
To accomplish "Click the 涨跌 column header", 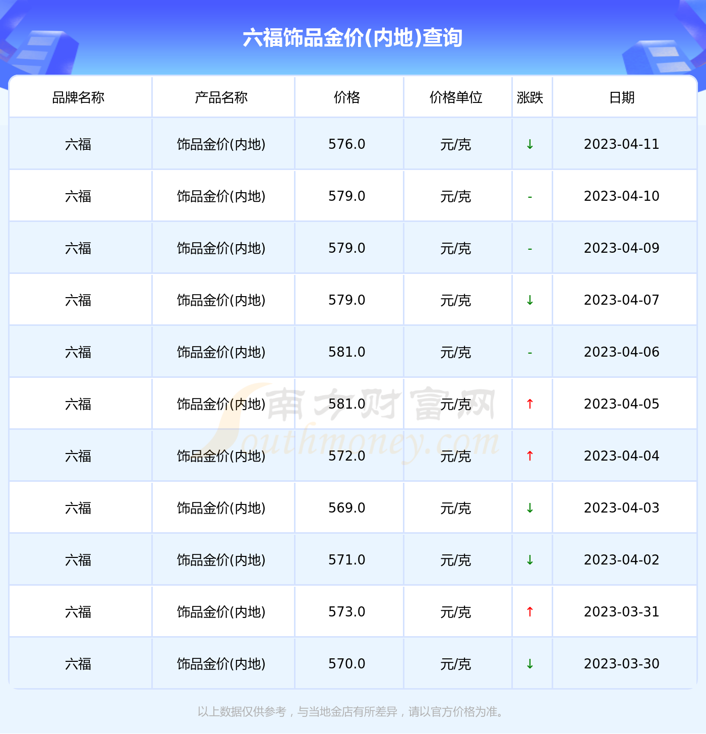I will (x=530, y=97).
